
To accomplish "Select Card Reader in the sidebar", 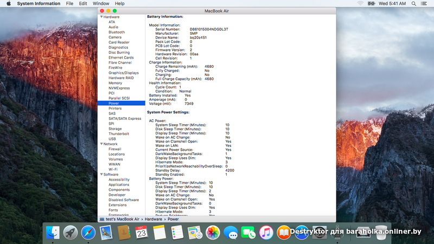I will pos(119,42).
